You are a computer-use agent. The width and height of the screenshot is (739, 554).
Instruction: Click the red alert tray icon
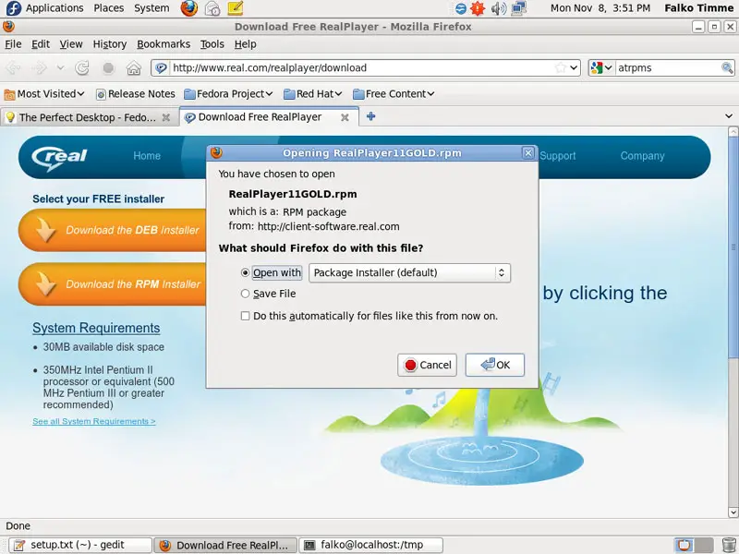click(478, 8)
